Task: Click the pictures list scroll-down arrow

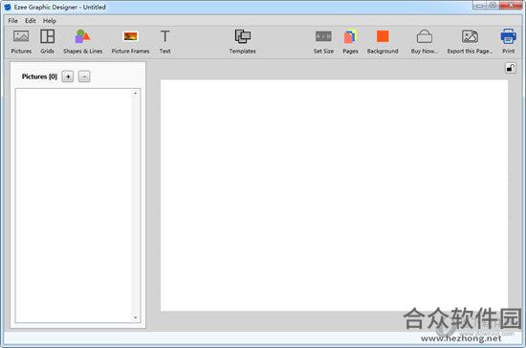Action: point(135,317)
